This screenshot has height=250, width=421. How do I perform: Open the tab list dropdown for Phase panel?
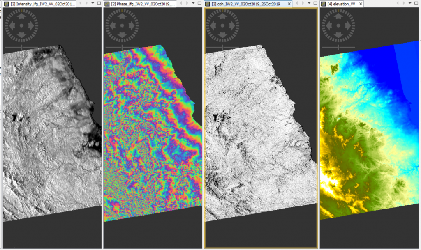click(x=193, y=3)
